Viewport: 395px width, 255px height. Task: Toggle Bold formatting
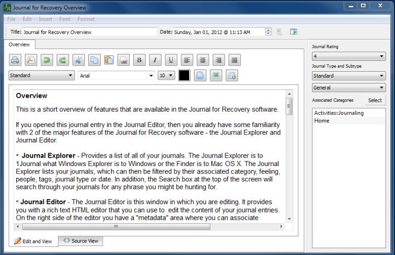(x=140, y=60)
